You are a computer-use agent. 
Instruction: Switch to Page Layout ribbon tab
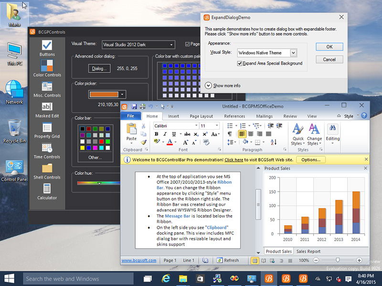tap(201, 116)
